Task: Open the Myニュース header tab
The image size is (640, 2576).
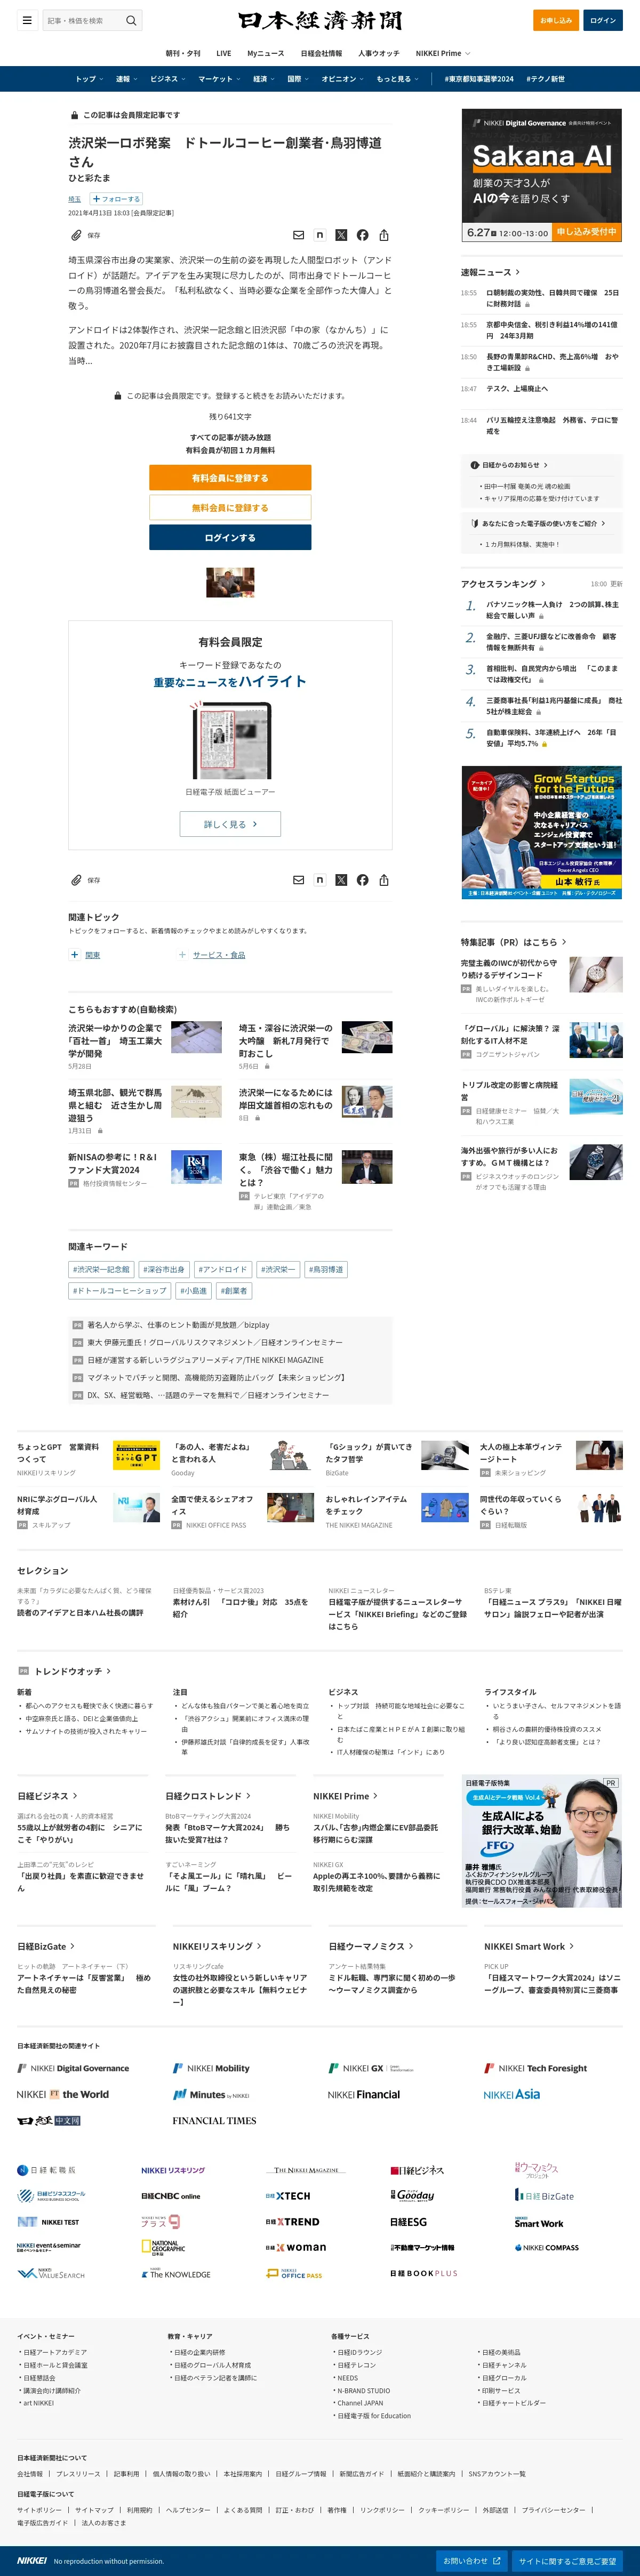Action: pyautogui.click(x=266, y=53)
